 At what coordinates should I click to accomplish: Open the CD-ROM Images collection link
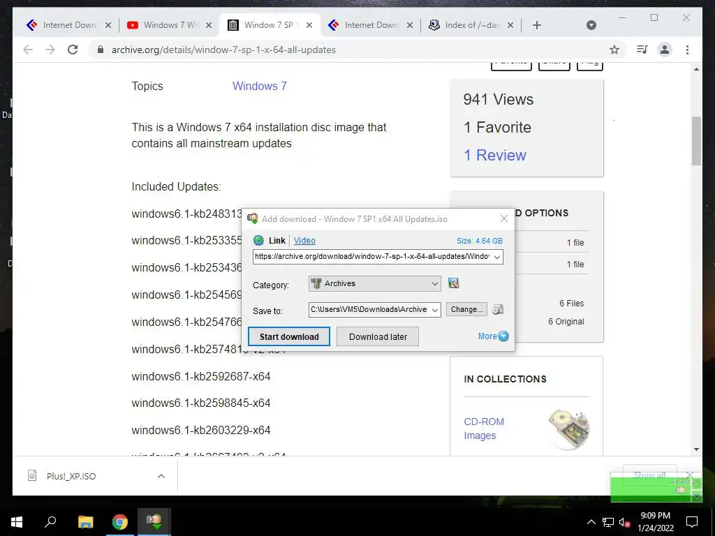(x=484, y=429)
